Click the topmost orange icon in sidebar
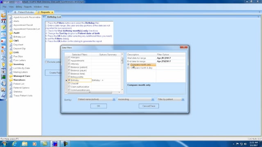This screenshot has height=147, width=262. coord(3,15)
